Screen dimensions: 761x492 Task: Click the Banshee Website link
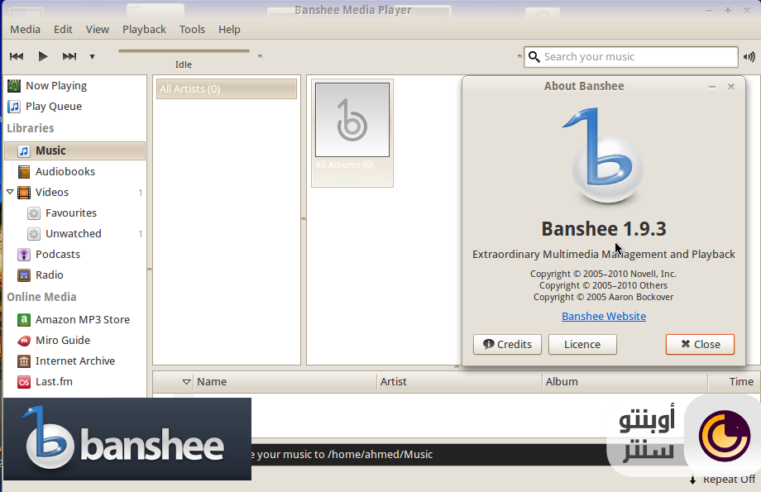pyautogui.click(x=603, y=316)
